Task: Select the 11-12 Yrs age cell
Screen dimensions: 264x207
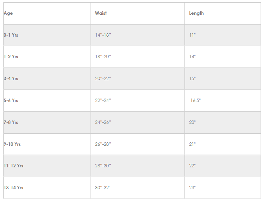Action: pos(13,166)
